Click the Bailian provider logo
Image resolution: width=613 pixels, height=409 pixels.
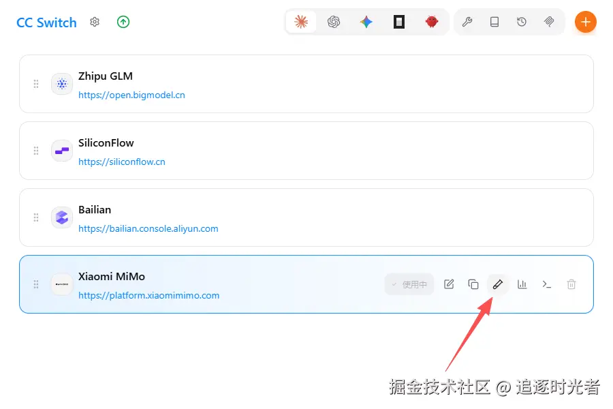pyautogui.click(x=62, y=217)
